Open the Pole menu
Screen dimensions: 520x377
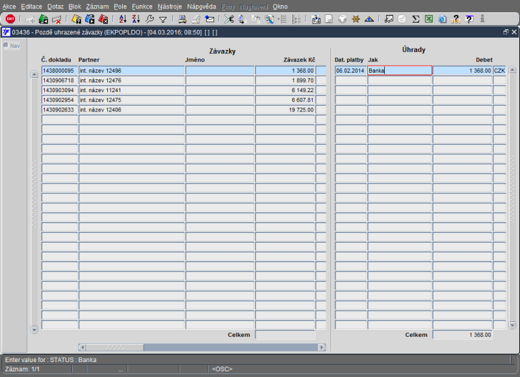(x=120, y=6)
